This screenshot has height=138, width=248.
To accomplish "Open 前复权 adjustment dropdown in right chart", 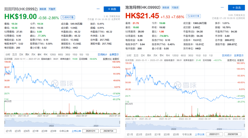I will tap(241, 60).
